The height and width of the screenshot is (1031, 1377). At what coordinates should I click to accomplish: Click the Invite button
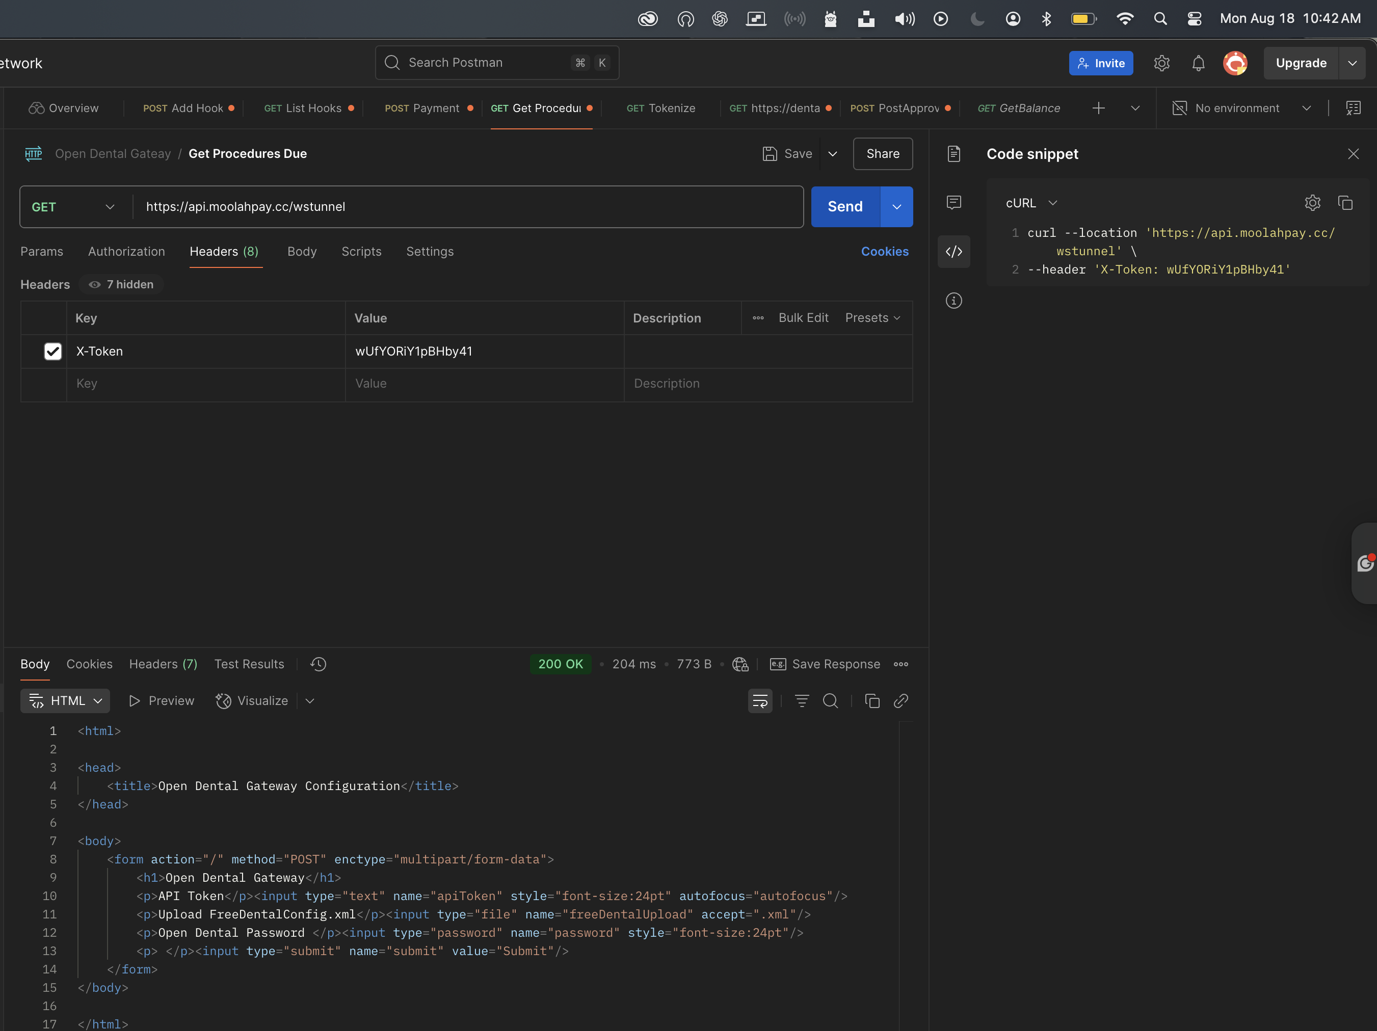click(x=1101, y=63)
